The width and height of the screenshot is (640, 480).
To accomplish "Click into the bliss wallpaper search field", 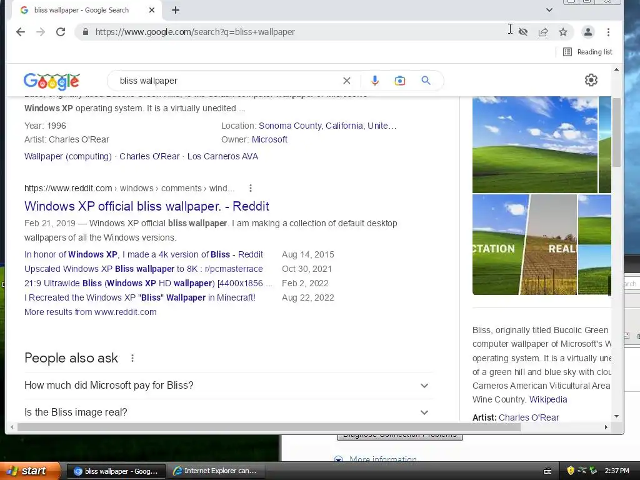I will (x=229, y=81).
